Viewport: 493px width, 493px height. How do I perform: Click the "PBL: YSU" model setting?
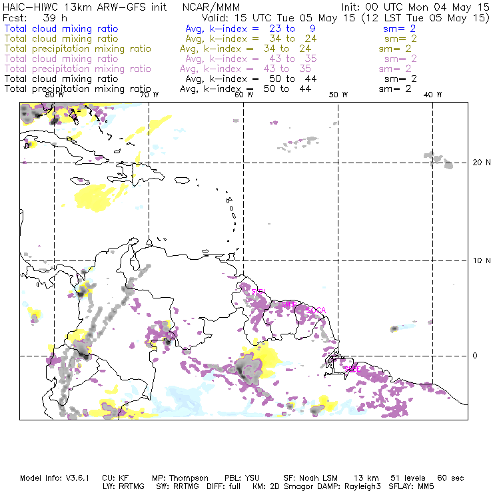242,478
